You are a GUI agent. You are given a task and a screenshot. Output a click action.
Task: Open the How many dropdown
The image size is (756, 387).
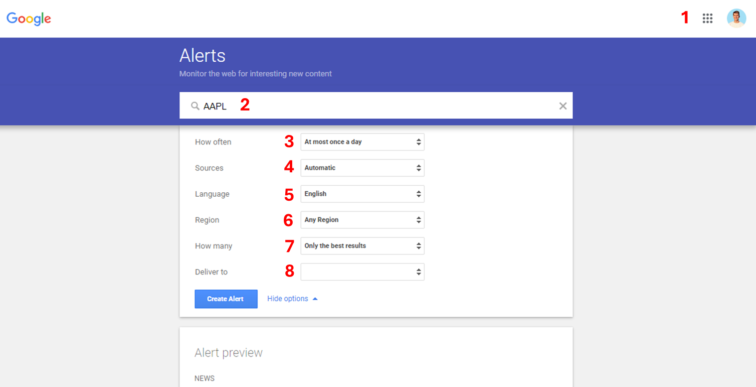(363, 246)
